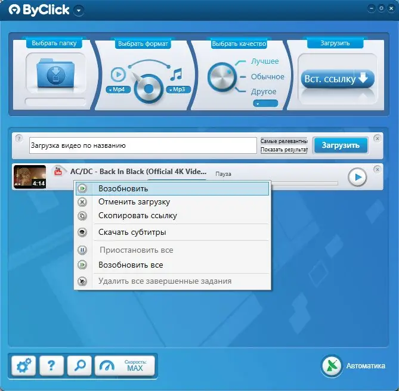Select Лучшее quality

pos(265,61)
